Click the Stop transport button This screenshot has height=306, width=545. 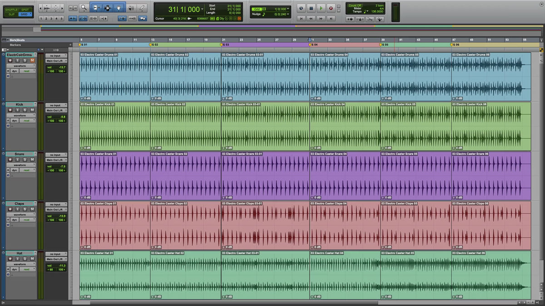(311, 8)
